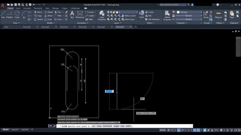Viewport: 241px width, 135px height.
Task: Switch to the Drawing1 file tab
Action: pos(27,27)
